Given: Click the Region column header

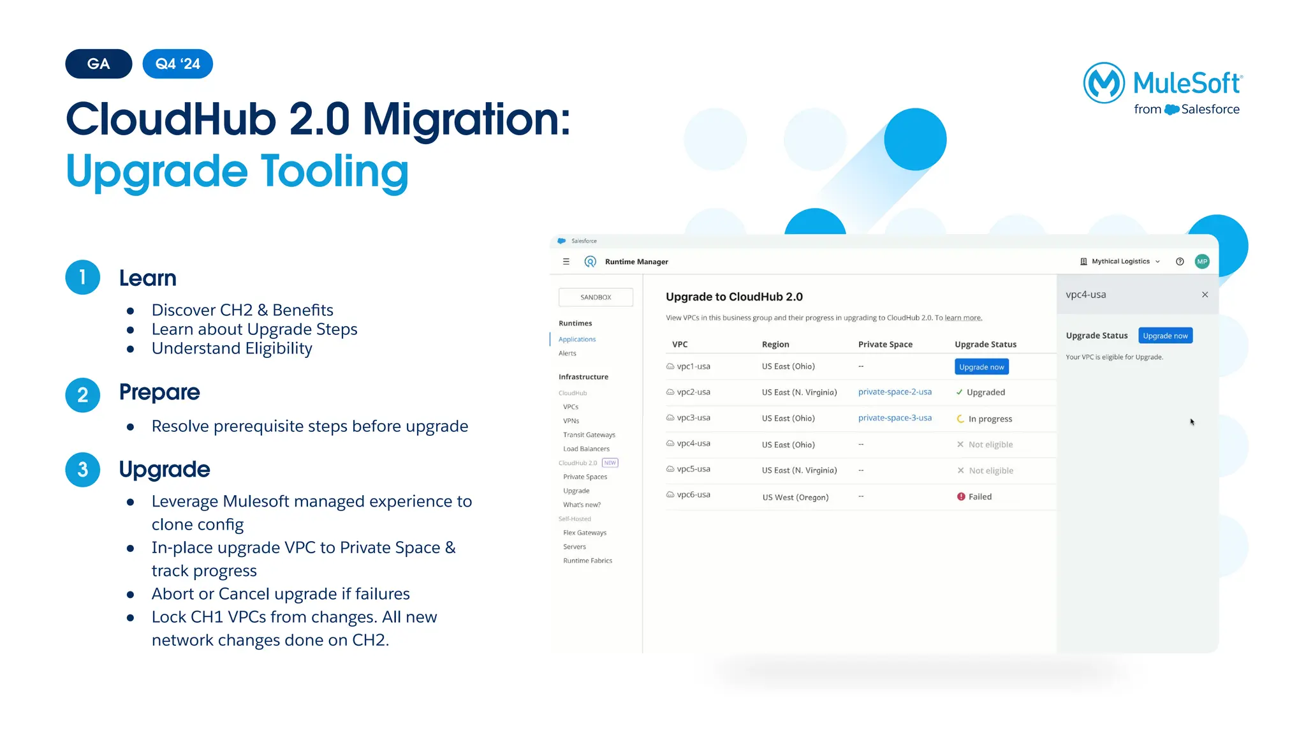Looking at the screenshot, I should [775, 345].
